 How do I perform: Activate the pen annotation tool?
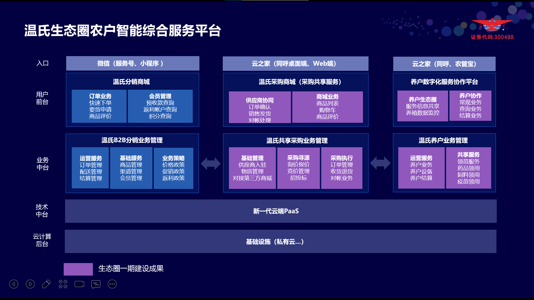[46, 284]
